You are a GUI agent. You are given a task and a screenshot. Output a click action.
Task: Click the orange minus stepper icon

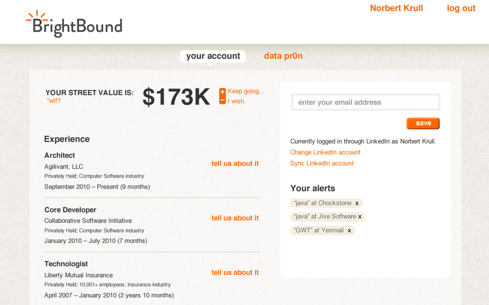[x=223, y=100]
